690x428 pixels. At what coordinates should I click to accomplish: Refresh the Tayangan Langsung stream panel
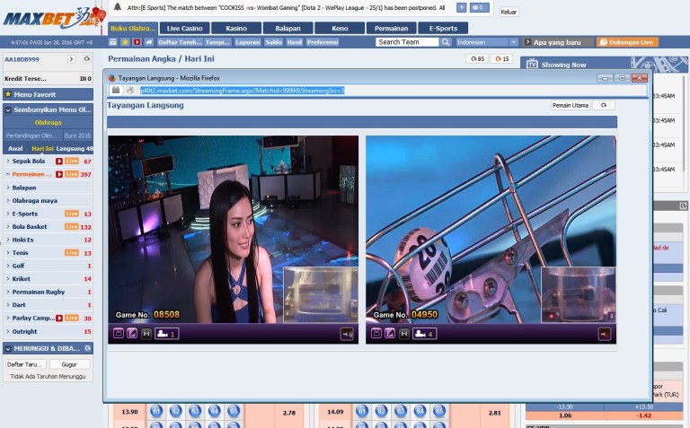[x=604, y=105]
